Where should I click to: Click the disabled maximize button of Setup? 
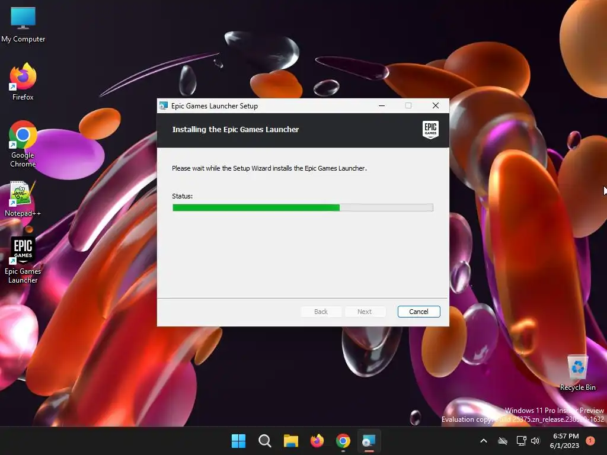pos(408,105)
